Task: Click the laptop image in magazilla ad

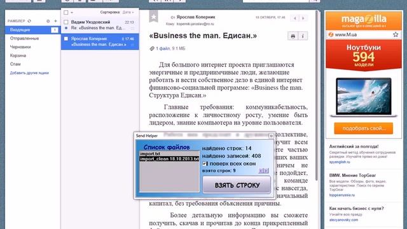Action: point(363,97)
